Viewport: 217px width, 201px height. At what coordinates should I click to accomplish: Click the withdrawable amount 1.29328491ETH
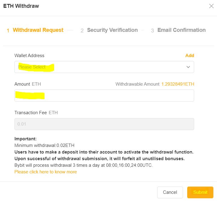[x=178, y=84]
